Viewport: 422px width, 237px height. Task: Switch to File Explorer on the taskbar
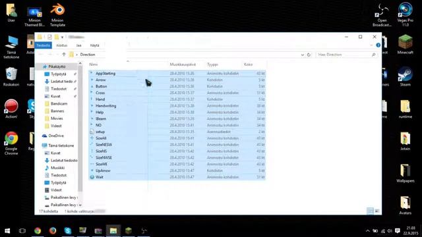[113, 231]
